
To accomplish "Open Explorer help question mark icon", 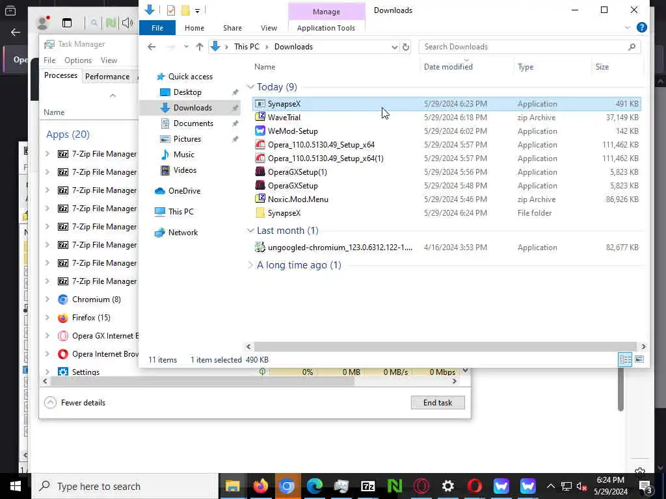I will (642, 27).
